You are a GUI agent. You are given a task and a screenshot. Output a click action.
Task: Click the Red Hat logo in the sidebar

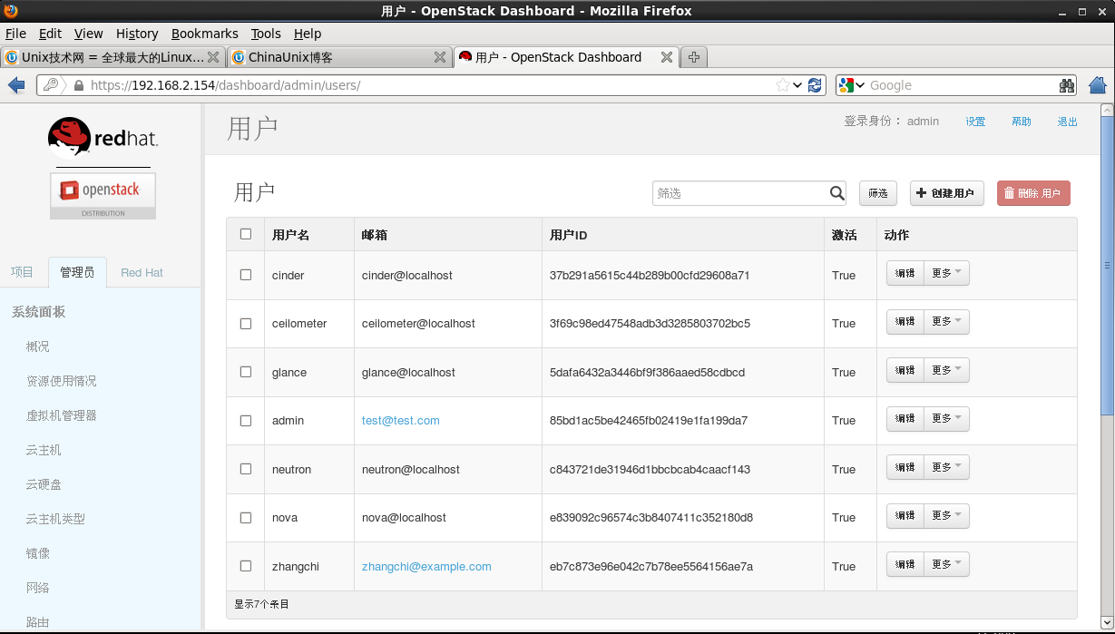click(x=102, y=137)
